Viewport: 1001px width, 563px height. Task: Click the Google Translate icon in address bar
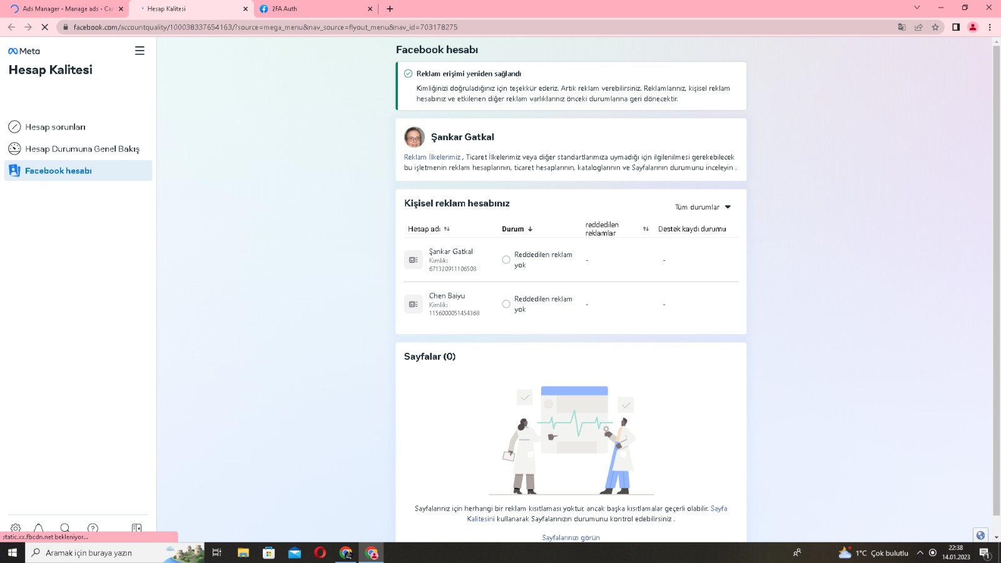(902, 27)
